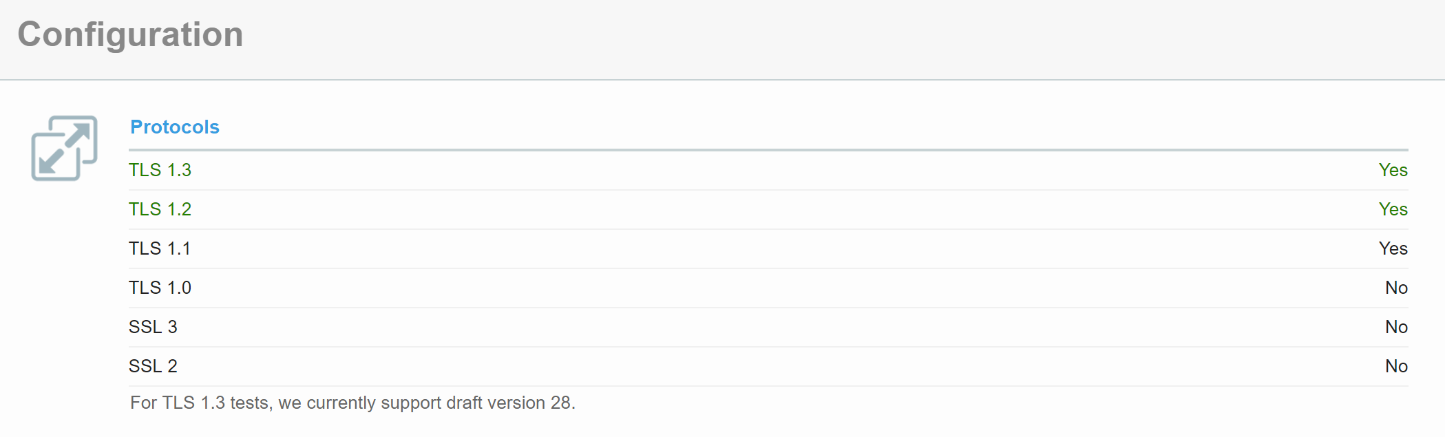The width and height of the screenshot is (1445, 437).
Task: Select the TLS 1.0 protocol label
Action: point(160,288)
